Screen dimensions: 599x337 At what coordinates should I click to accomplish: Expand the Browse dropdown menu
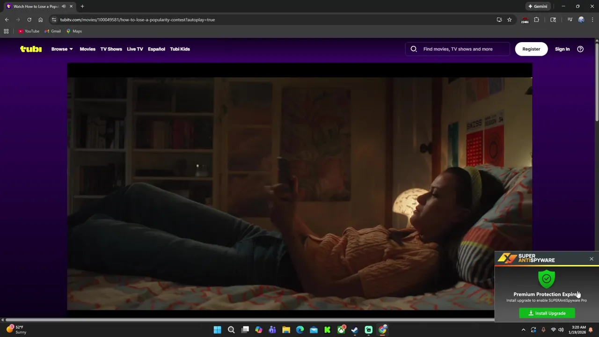[x=62, y=49]
